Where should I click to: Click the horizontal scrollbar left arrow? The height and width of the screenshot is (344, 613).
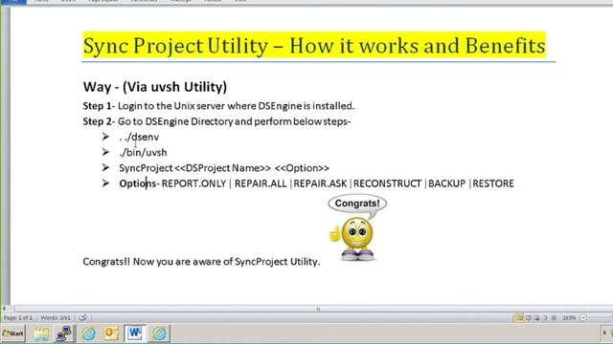4,309
